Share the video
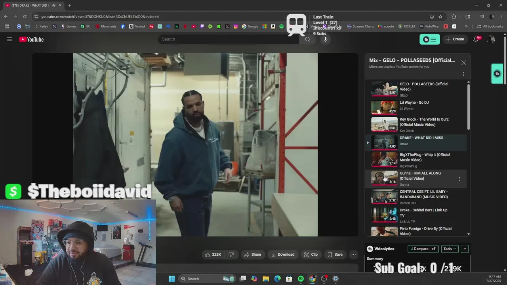 (252, 255)
